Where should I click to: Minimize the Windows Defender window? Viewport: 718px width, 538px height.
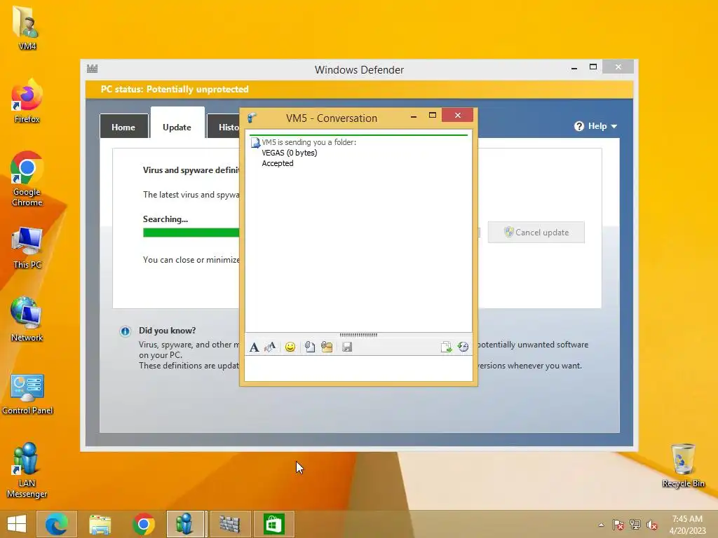coord(574,68)
